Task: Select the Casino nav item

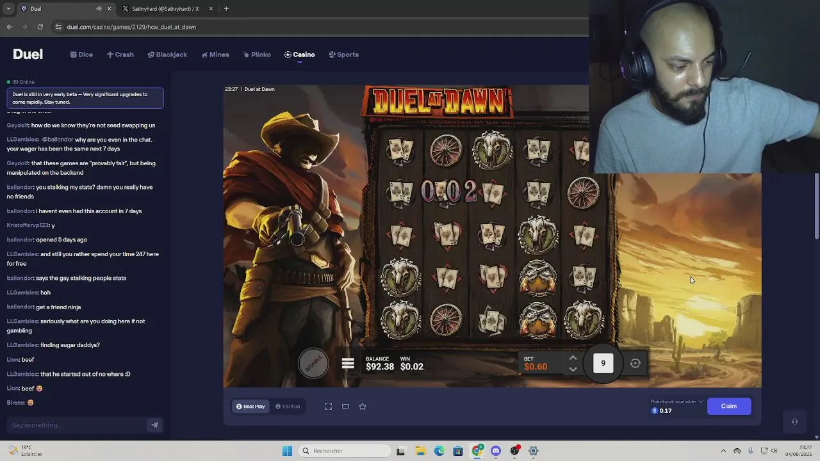Action: 300,54
